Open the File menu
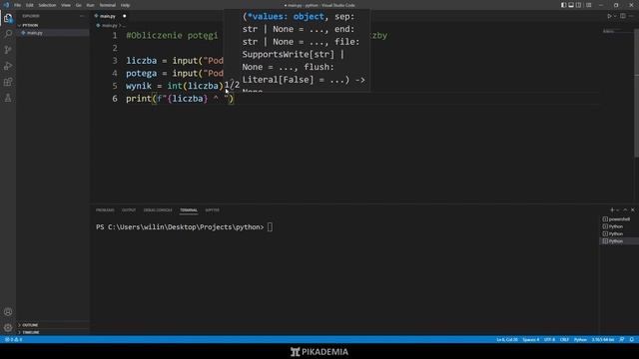The width and height of the screenshot is (639, 359). [17, 5]
